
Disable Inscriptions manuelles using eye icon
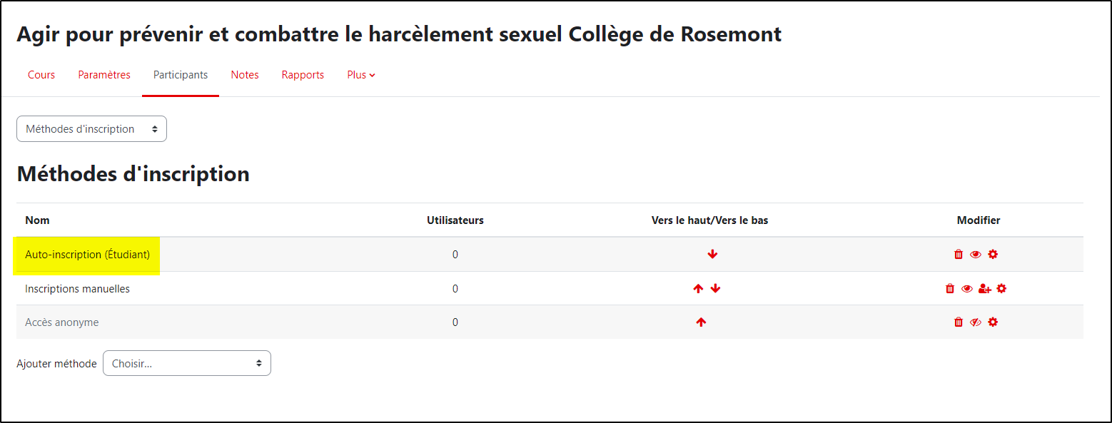[967, 289]
